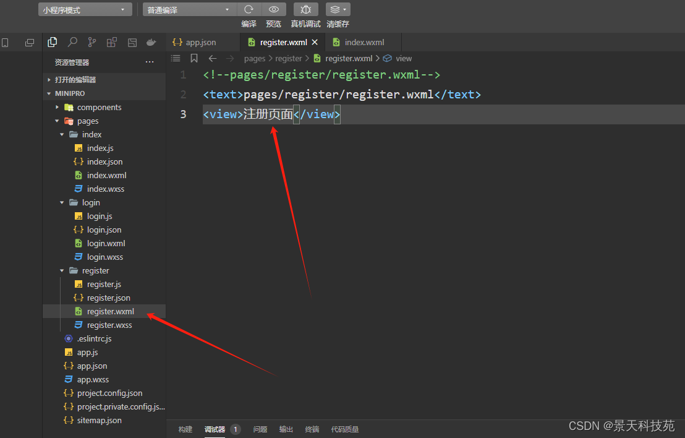
Task: Collapse the MINIPRO project section
Action: click(x=104, y=93)
